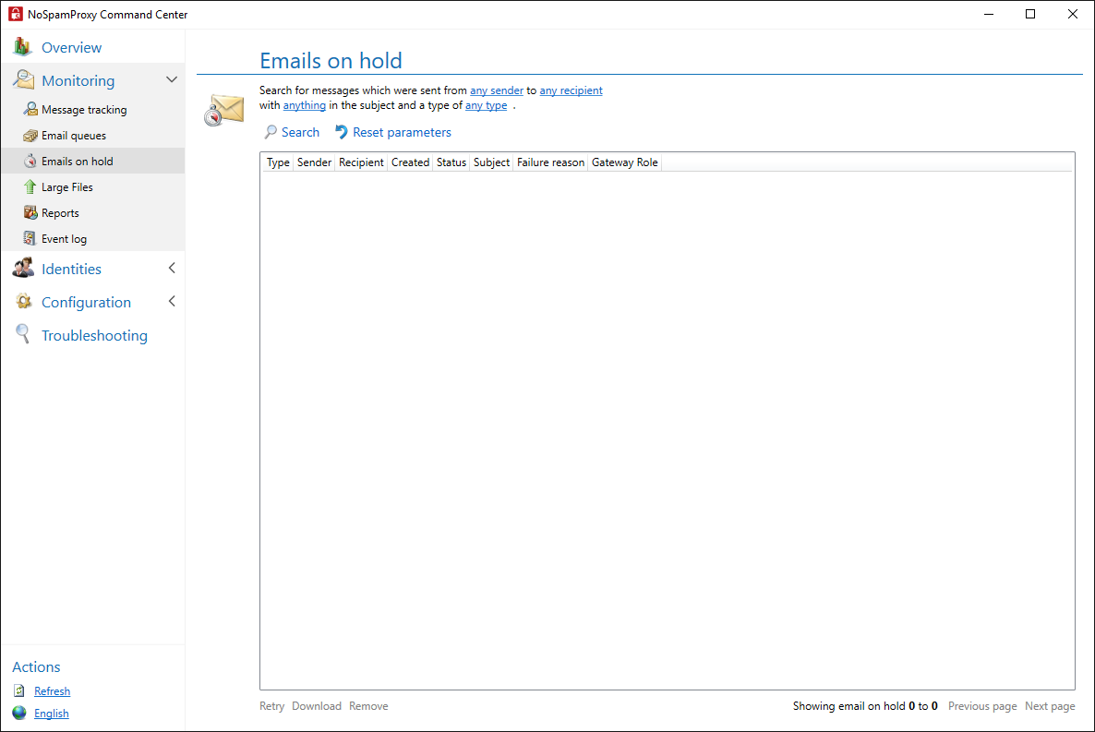This screenshot has height=732, width=1095.
Task: Select Emails on hold
Action: (77, 162)
